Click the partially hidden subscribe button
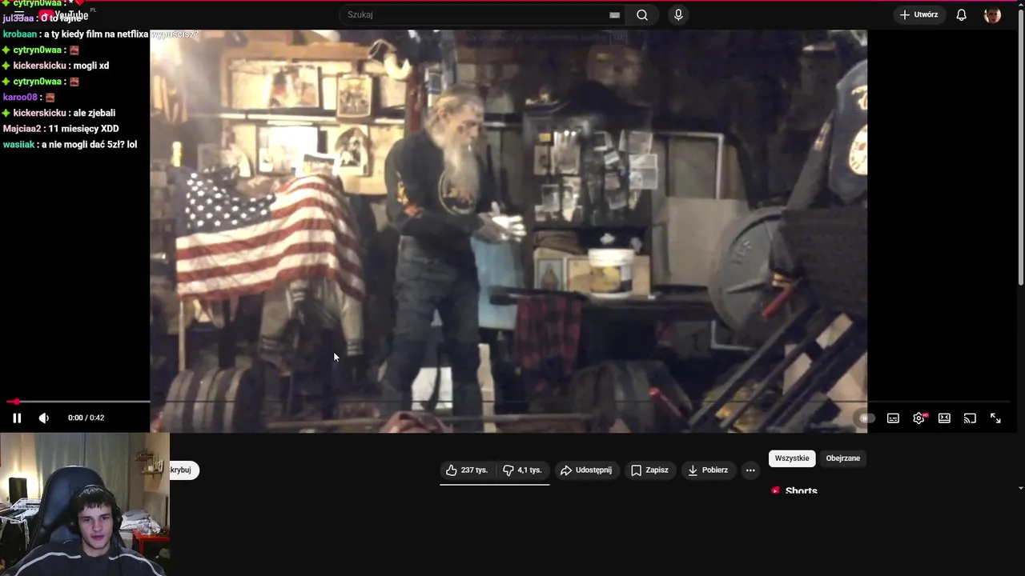This screenshot has width=1025, height=576. pyautogui.click(x=184, y=470)
